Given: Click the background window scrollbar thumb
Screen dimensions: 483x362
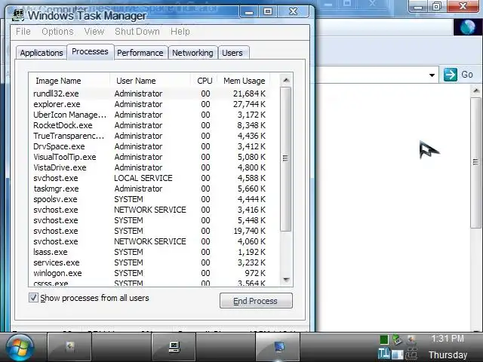Looking at the screenshot, I should (476, 162).
